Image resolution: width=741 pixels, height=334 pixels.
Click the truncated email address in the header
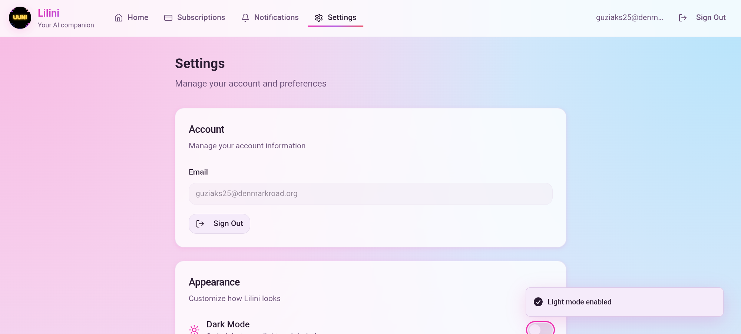[x=630, y=17]
